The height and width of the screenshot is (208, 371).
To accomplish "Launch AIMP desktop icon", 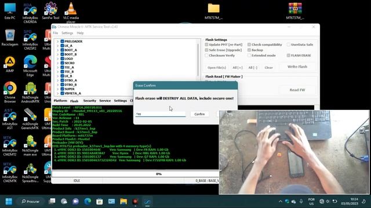I will pos(10,64).
